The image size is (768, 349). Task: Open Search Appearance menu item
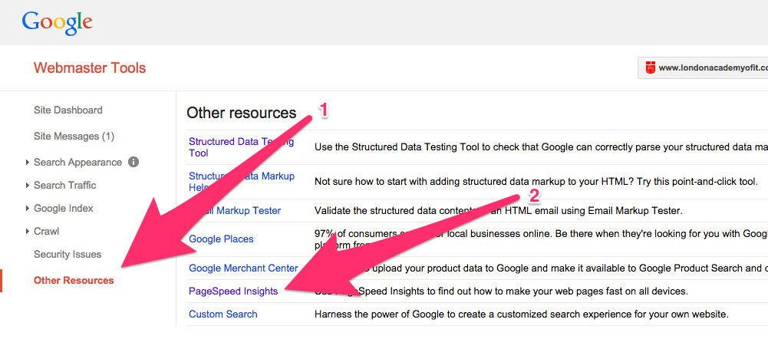(x=78, y=163)
